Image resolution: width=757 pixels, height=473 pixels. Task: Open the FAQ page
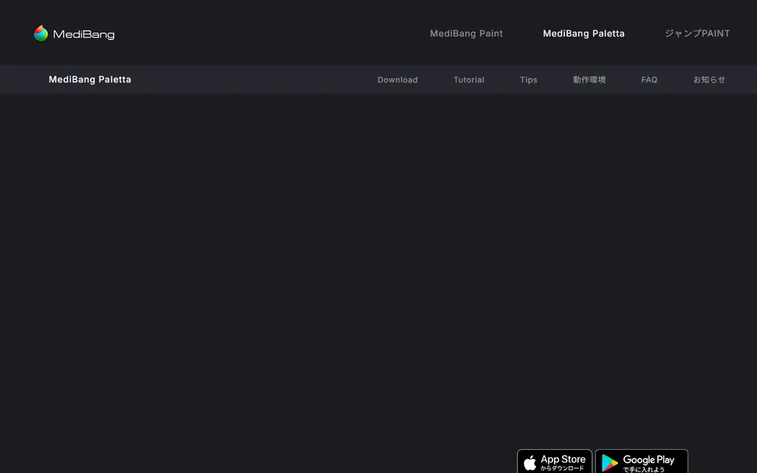[x=649, y=80]
